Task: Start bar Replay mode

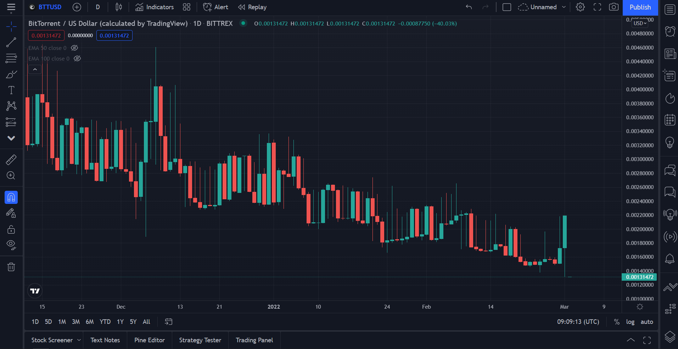Action: coord(252,7)
